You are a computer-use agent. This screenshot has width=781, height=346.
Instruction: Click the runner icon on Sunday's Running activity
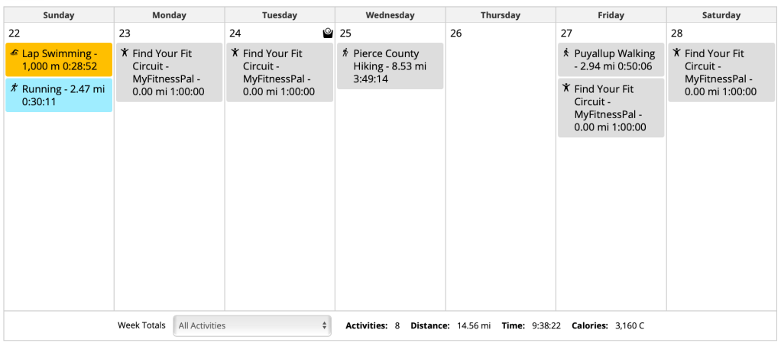point(15,88)
